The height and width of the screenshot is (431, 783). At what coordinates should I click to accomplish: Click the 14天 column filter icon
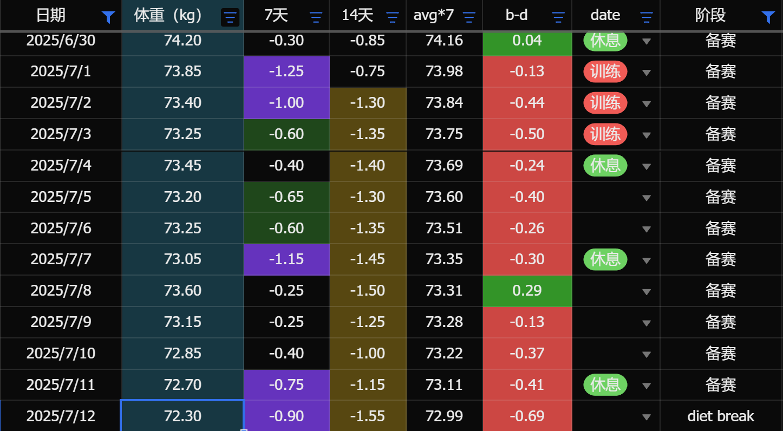pyautogui.click(x=393, y=17)
